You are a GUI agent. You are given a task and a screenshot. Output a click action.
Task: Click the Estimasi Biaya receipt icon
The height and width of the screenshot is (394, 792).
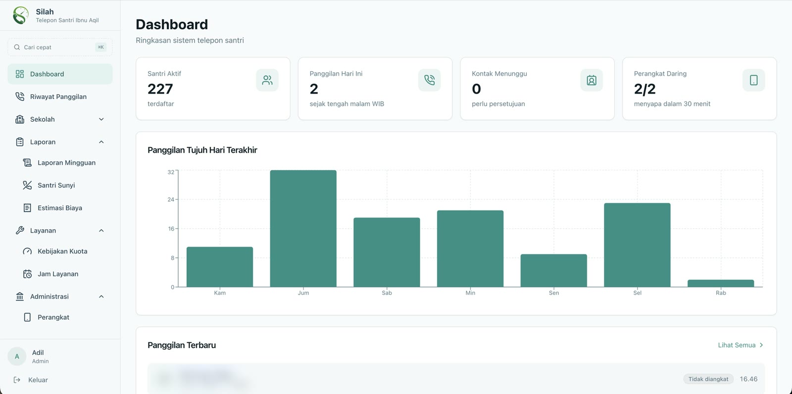[x=27, y=208]
